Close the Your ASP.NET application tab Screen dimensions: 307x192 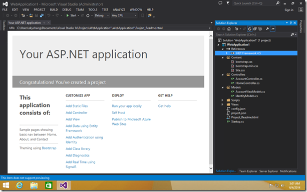coord(49,22)
